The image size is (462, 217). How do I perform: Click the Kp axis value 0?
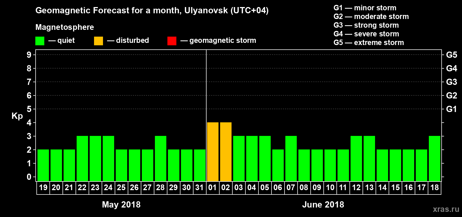29,177
